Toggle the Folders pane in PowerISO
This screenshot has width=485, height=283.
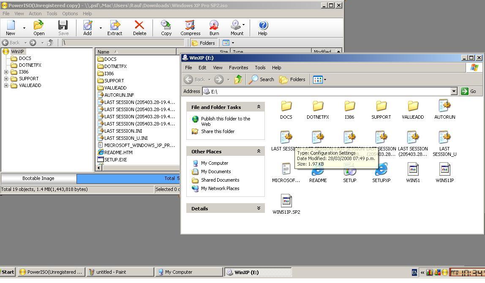[x=204, y=43]
